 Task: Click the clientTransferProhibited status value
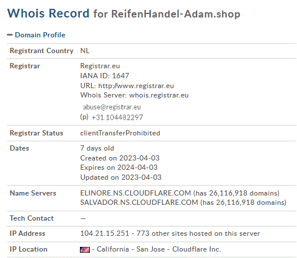click(120, 133)
